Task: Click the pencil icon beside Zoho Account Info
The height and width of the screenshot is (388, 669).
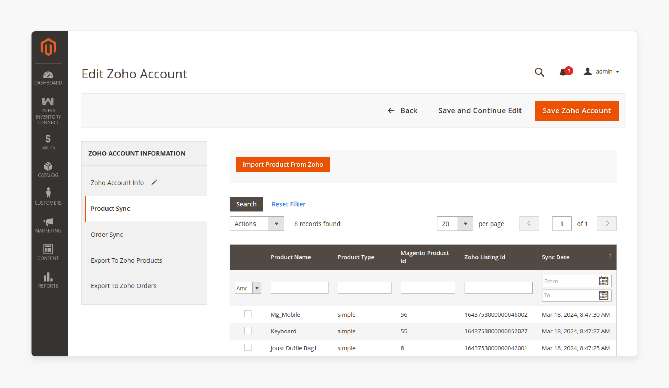Action: (x=154, y=182)
